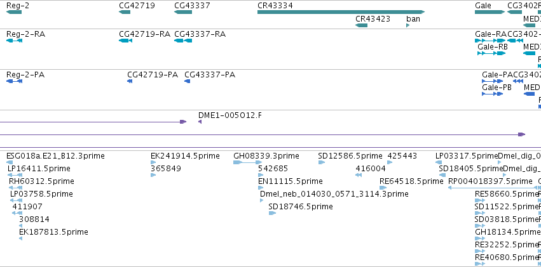Screen dimensions: 541x267
Task: Select the Reg-2-PA protein feature
Action: pyautogui.click(x=14, y=81)
